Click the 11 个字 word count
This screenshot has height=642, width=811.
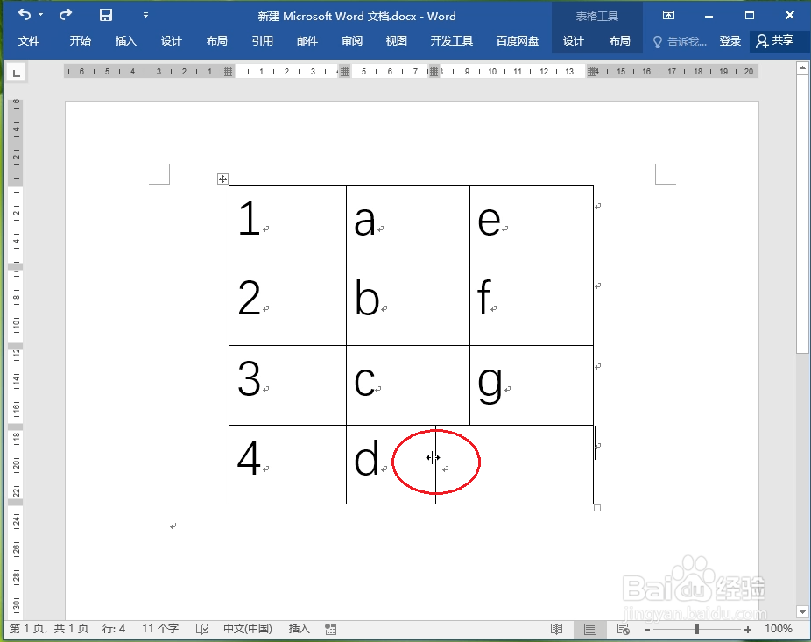click(160, 629)
